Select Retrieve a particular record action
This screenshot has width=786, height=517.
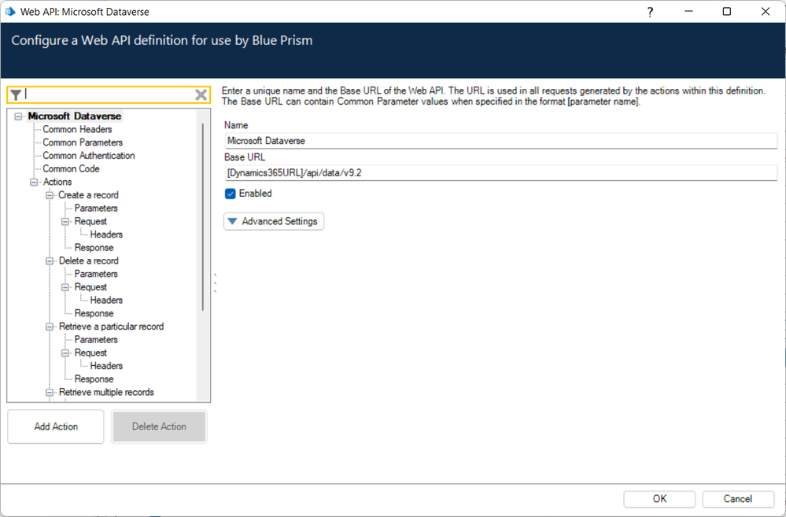click(x=111, y=327)
